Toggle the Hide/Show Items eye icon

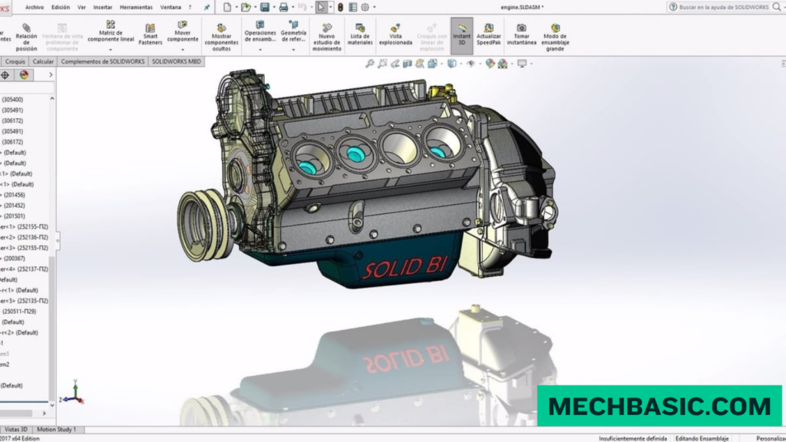[471, 64]
